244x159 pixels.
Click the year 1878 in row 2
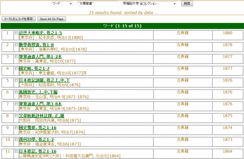[x=228, y=45]
